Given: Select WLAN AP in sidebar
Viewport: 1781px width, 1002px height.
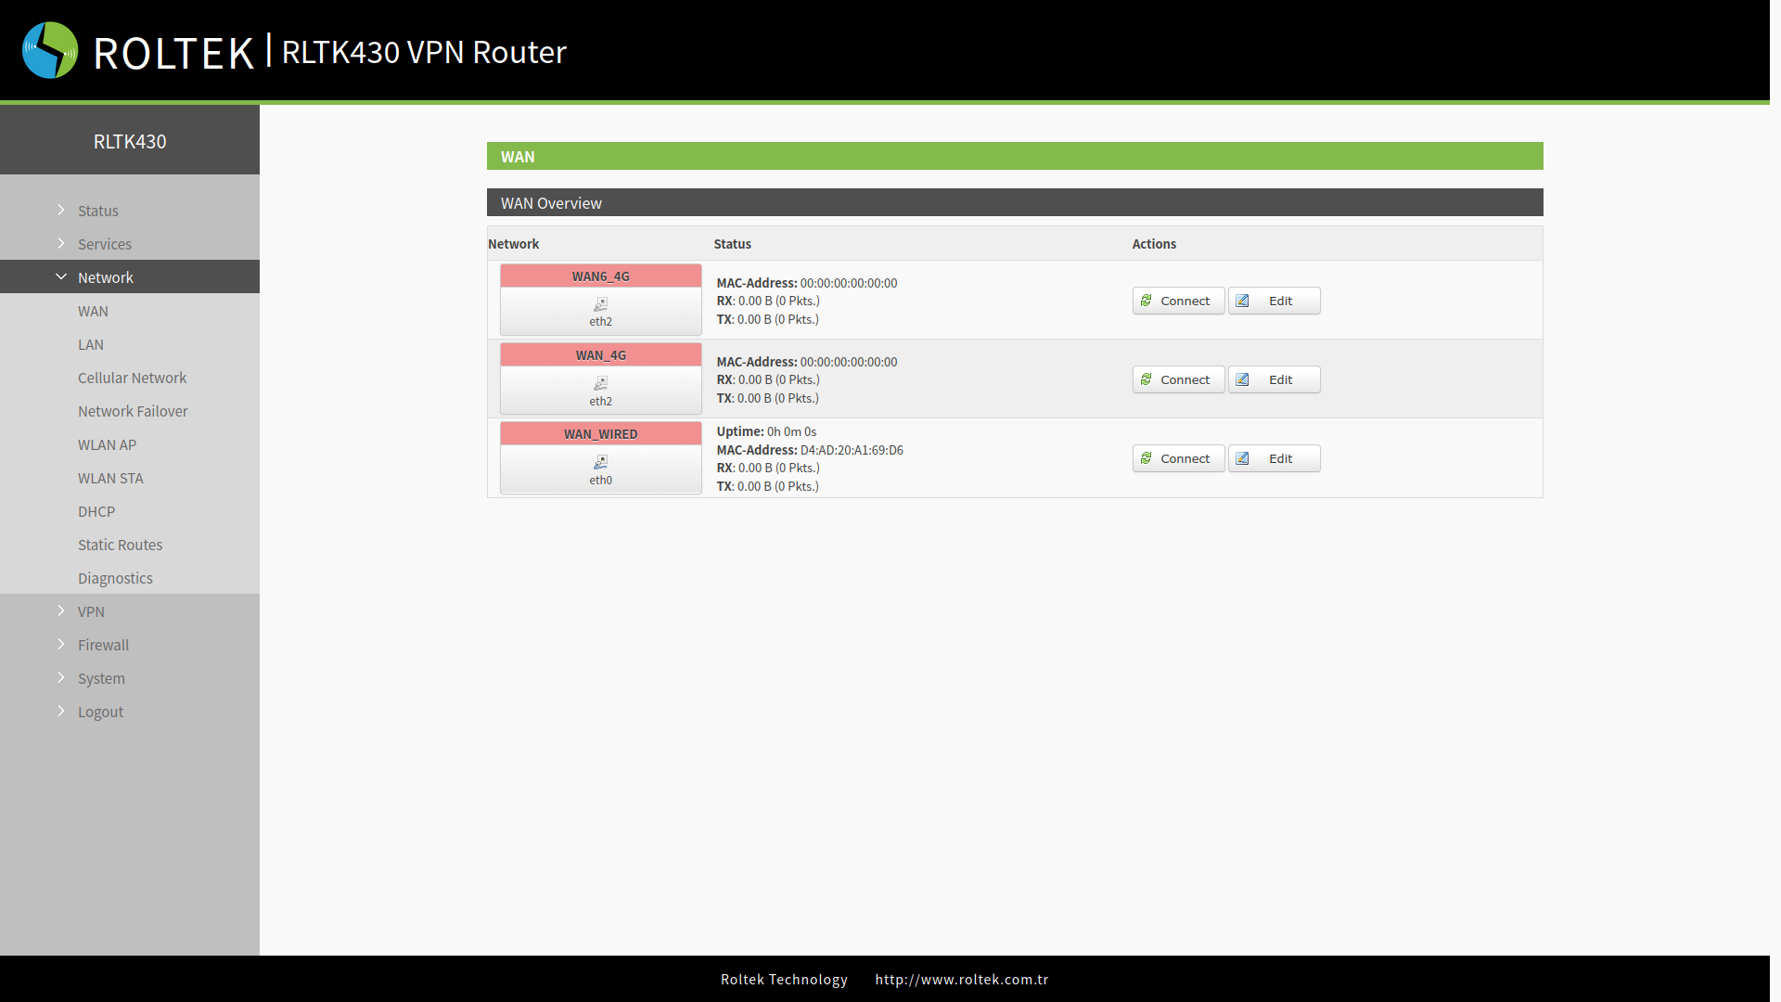Looking at the screenshot, I should pyautogui.click(x=107, y=444).
